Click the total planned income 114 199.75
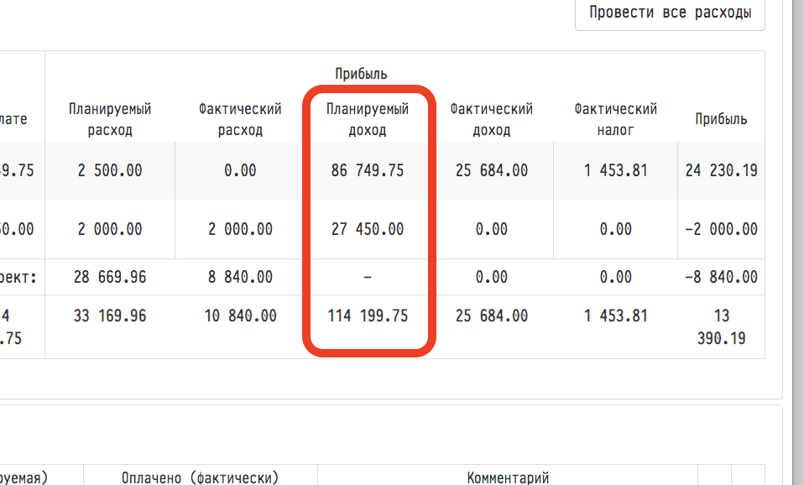The width and height of the screenshot is (804, 485). coord(368,316)
